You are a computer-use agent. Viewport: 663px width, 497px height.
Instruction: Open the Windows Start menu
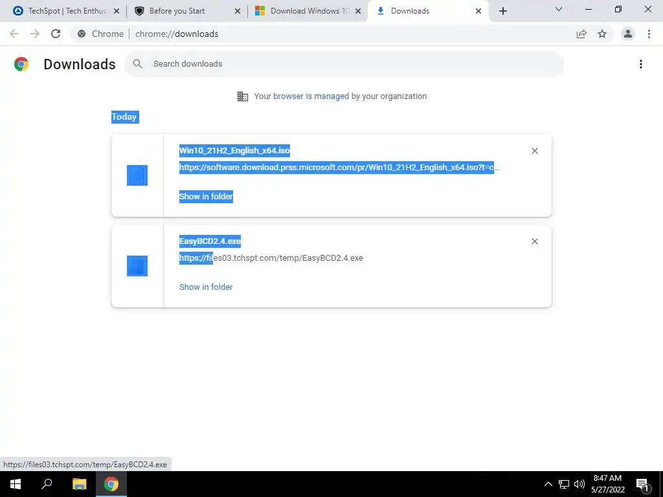16,484
